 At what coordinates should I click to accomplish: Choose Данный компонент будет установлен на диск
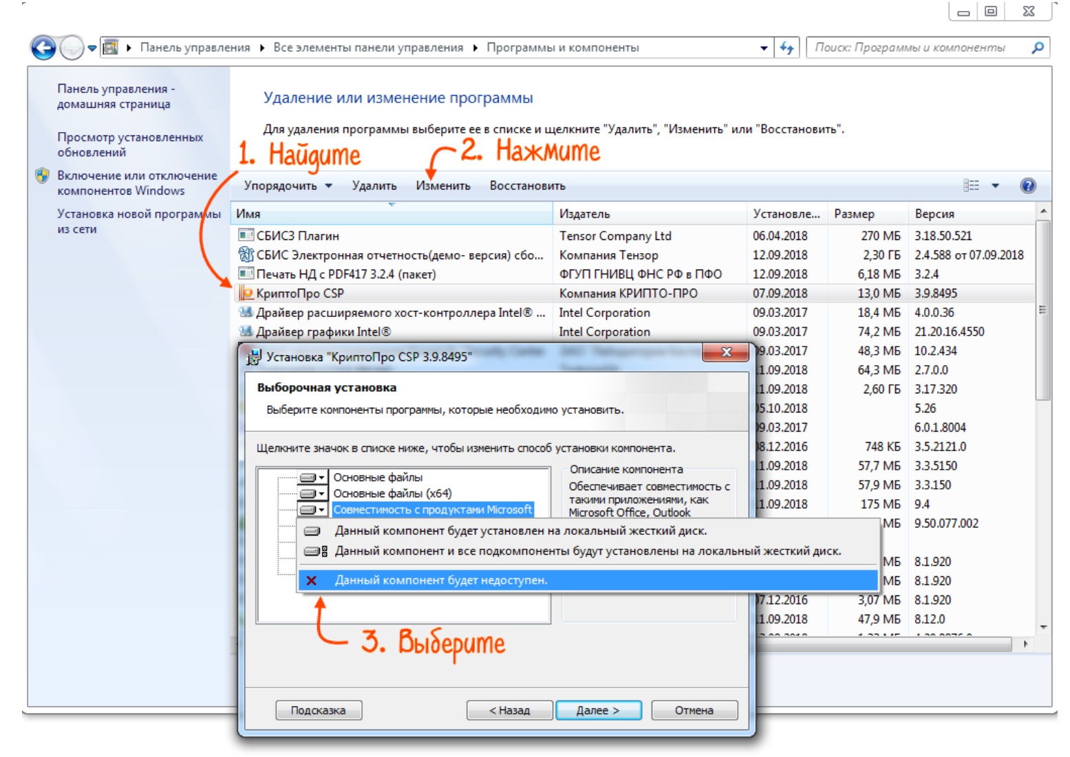589,531
